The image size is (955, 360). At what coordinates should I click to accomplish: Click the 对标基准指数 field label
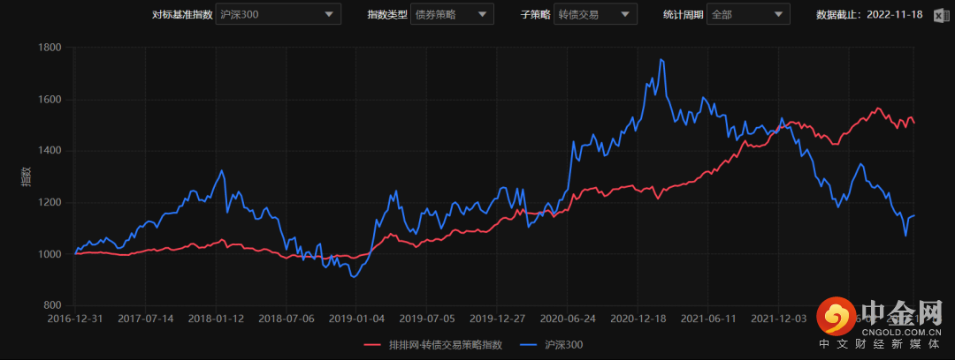[x=182, y=15]
